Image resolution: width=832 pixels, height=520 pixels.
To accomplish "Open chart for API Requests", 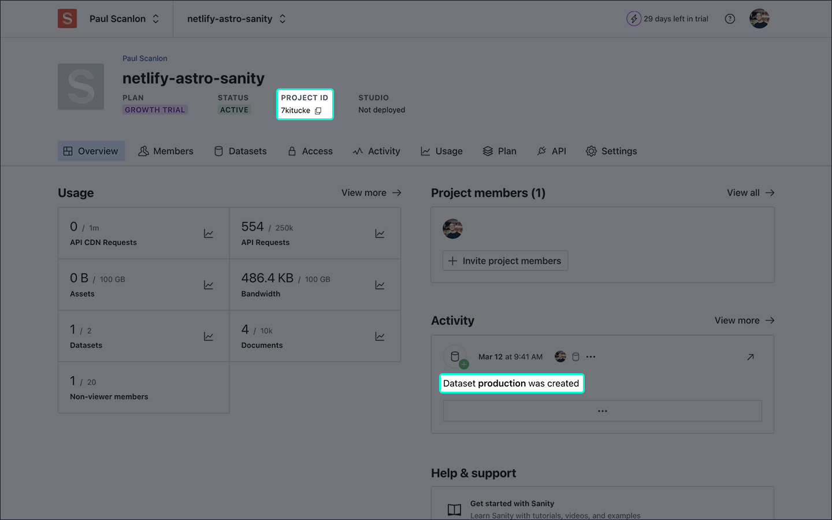I will [x=380, y=233].
